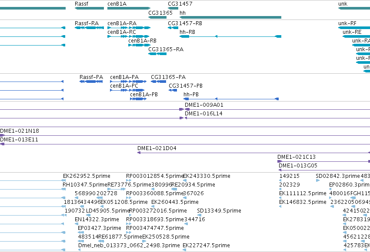Viewport: 370px width, 252px height.
Task: Select the CG31457-PB protein label
Action: pyautogui.click(x=186, y=86)
